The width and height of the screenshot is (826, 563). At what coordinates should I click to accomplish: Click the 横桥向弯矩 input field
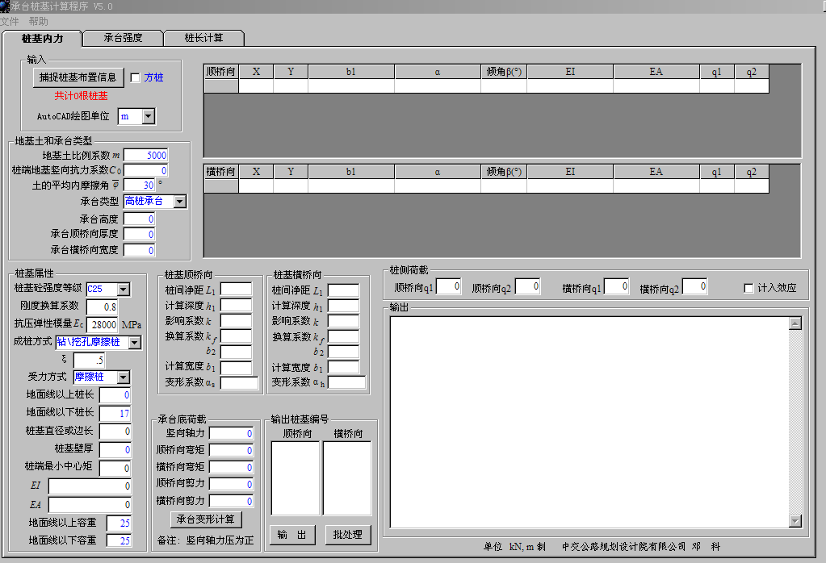(x=232, y=467)
